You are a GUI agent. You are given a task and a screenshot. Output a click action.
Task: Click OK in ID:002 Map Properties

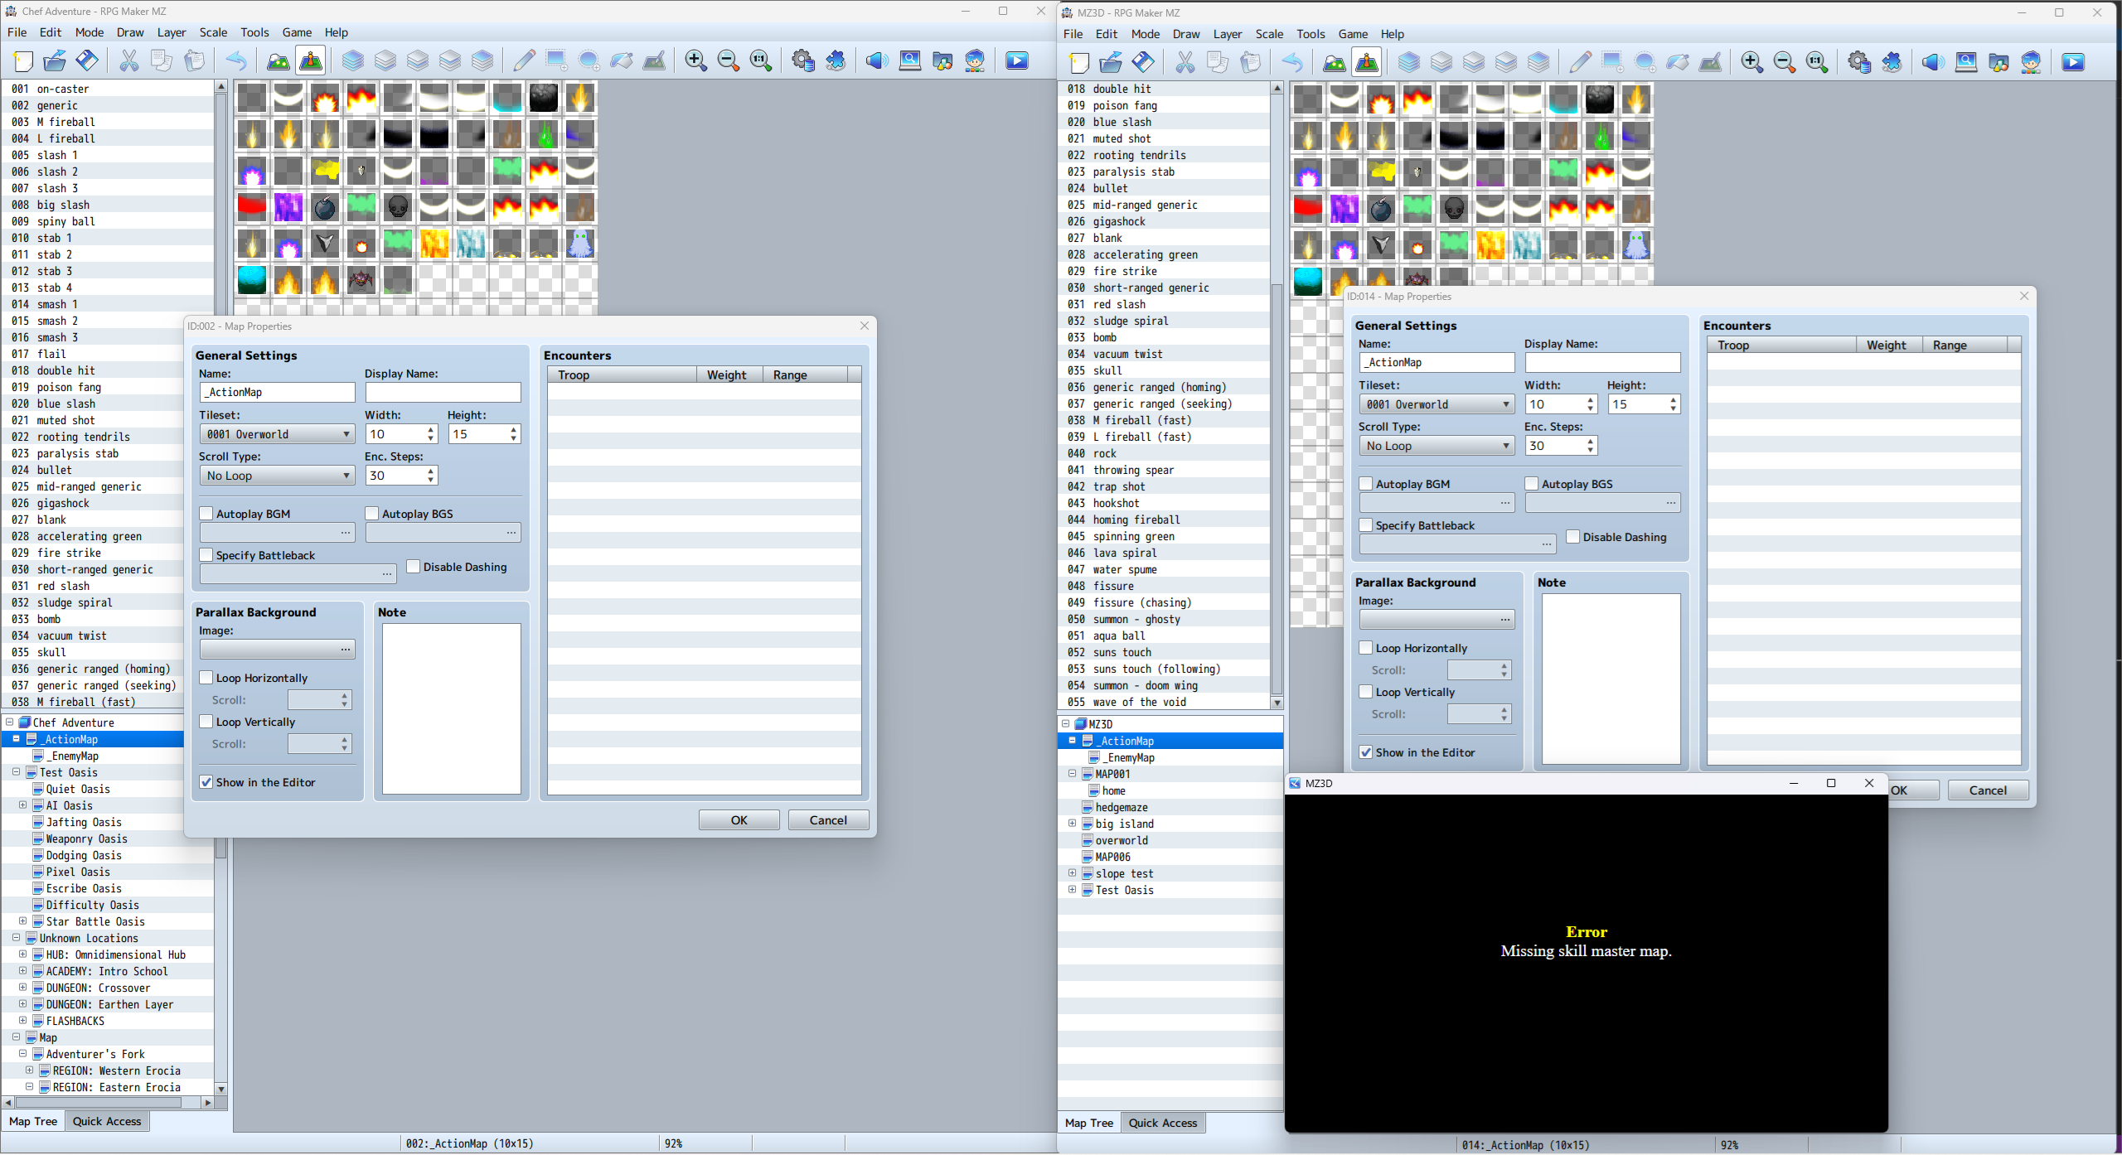click(x=739, y=820)
